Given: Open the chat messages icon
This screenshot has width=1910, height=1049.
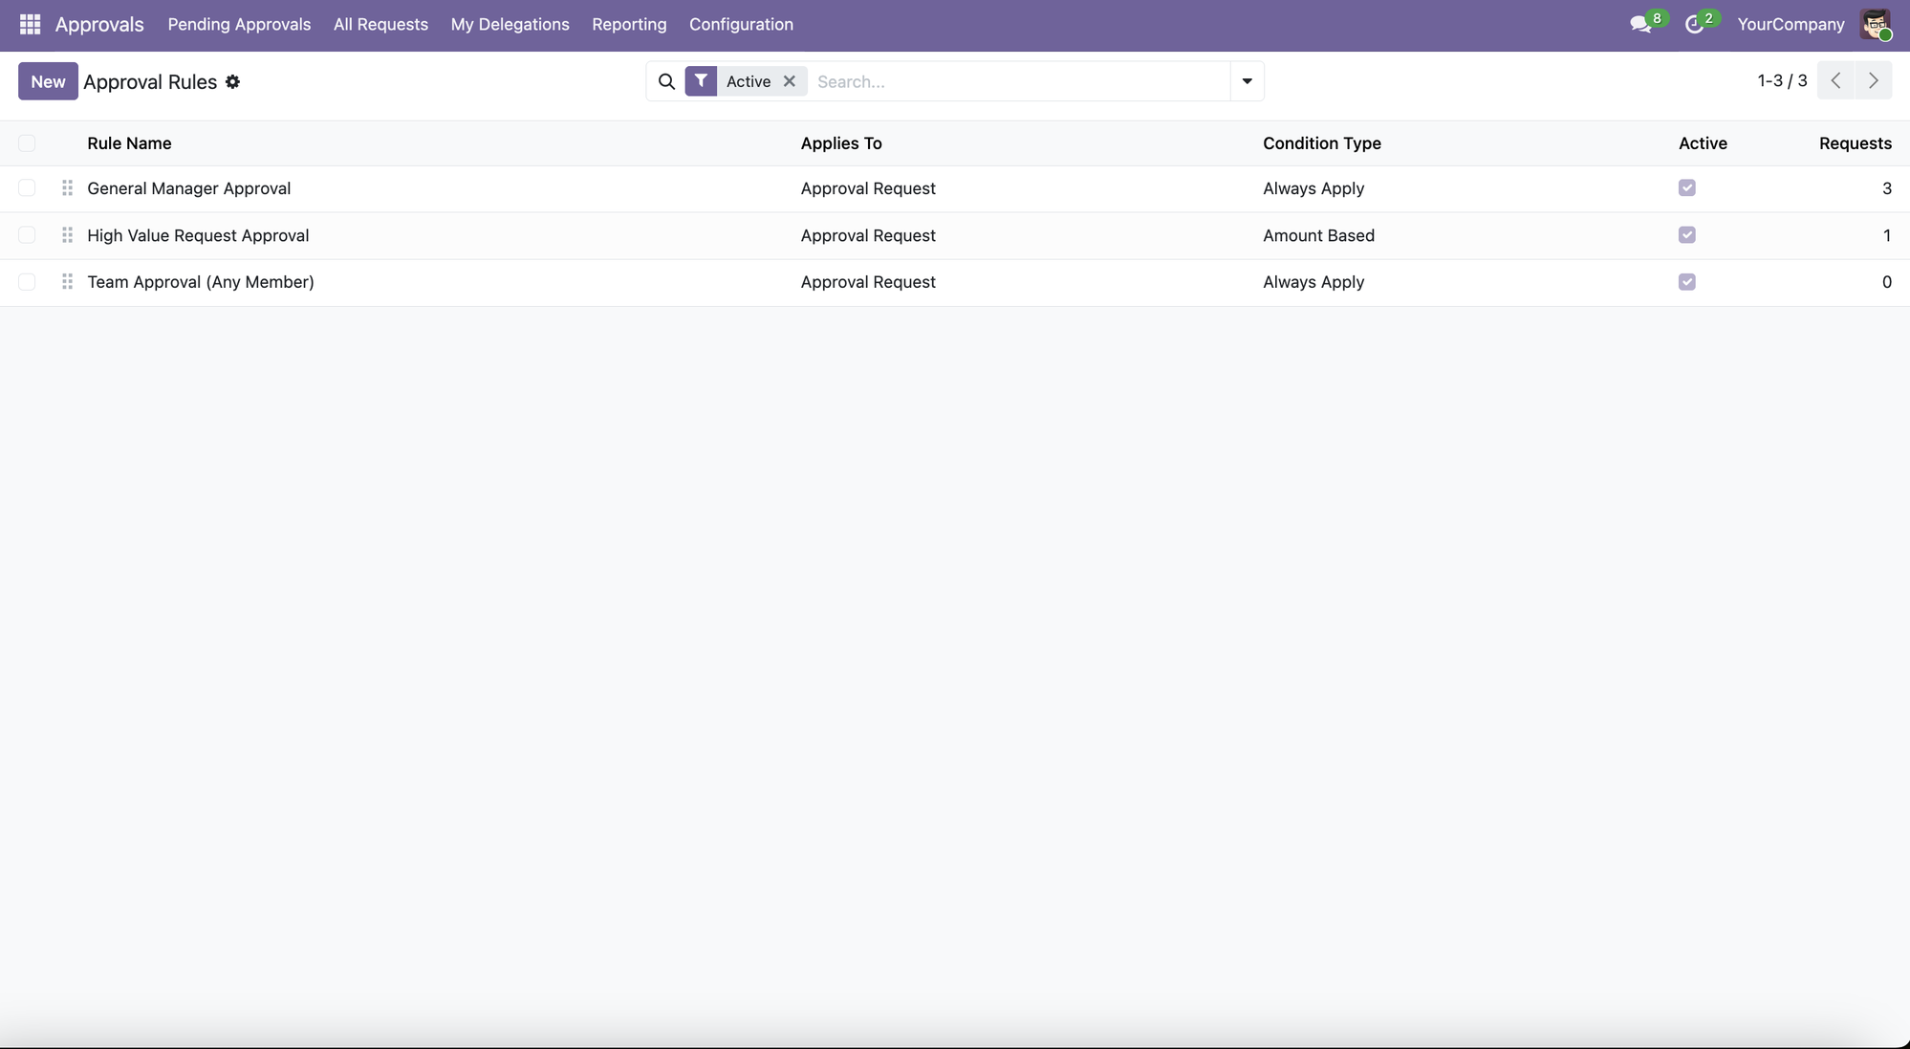Looking at the screenshot, I should click(1640, 25).
